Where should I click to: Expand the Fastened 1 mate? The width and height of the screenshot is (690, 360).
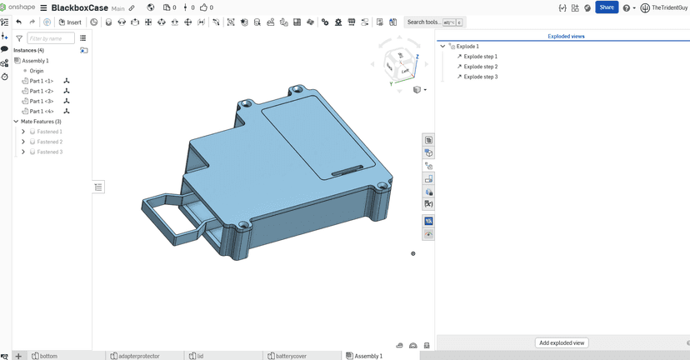point(23,132)
